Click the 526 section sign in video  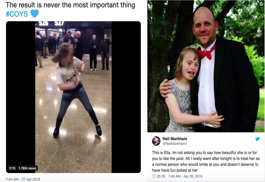coord(43,23)
